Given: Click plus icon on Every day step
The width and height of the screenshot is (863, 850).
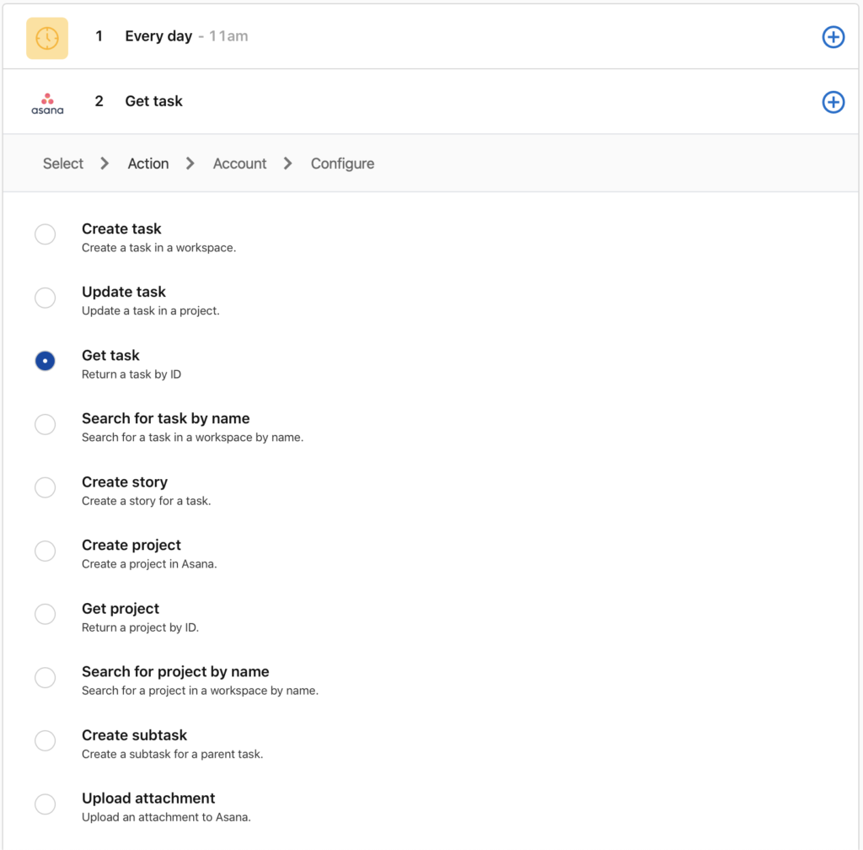Looking at the screenshot, I should click(833, 37).
